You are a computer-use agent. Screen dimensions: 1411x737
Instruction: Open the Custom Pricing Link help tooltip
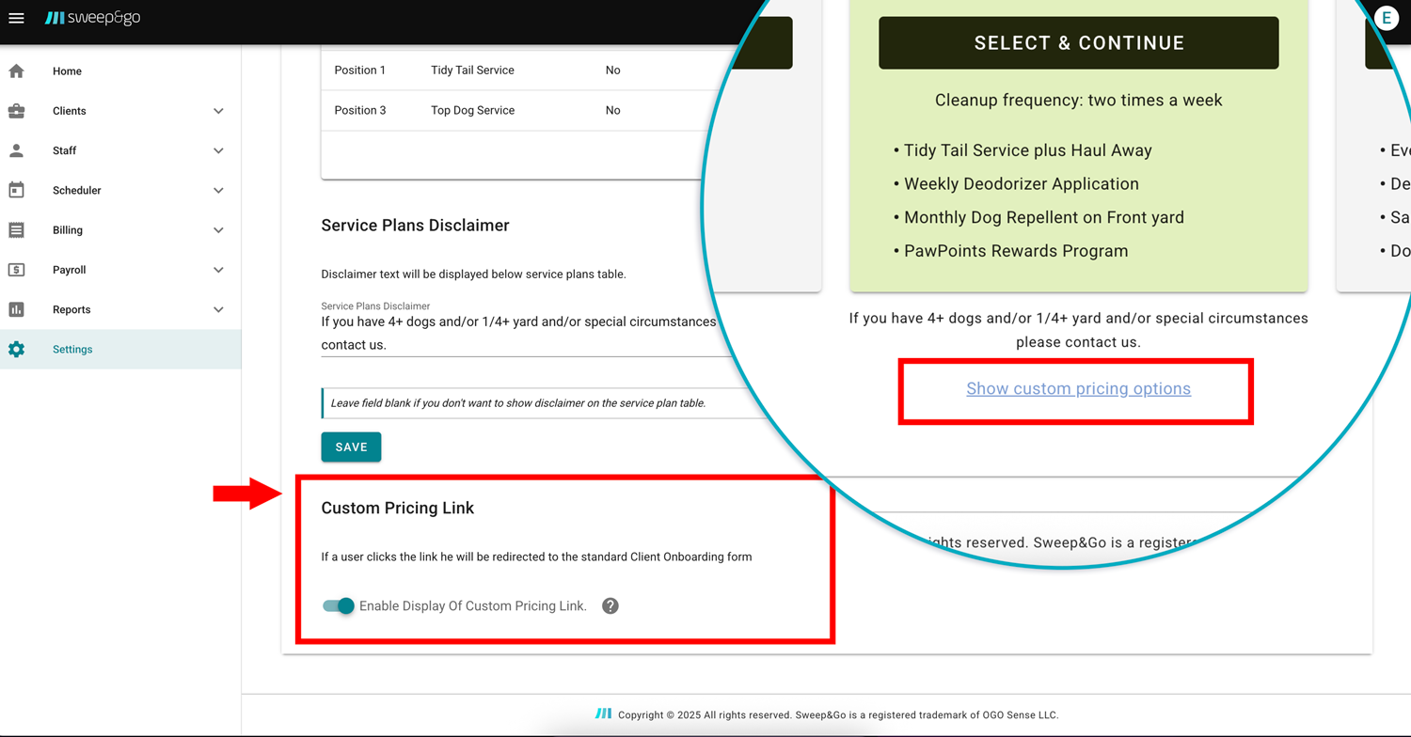pos(610,605)
